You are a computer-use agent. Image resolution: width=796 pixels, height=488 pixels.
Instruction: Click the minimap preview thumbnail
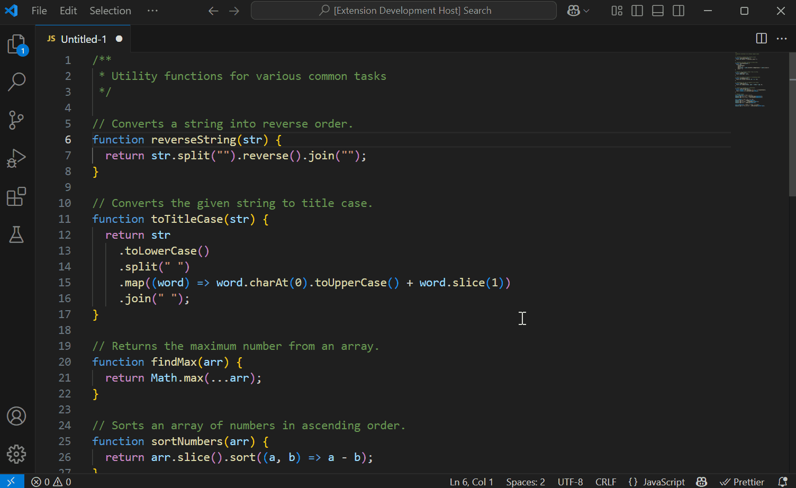pyautogui.click(x=752, y=79)
